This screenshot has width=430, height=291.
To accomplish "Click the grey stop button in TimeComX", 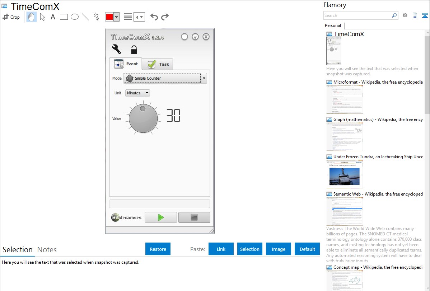I will [194, 217].
